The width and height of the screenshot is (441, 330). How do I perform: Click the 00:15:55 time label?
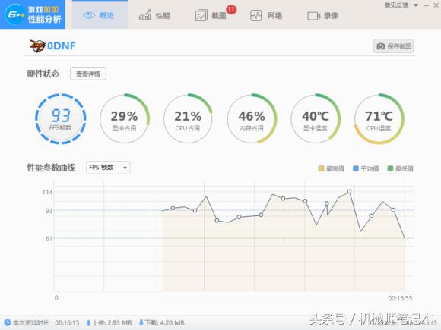click(x=400, y=298)
